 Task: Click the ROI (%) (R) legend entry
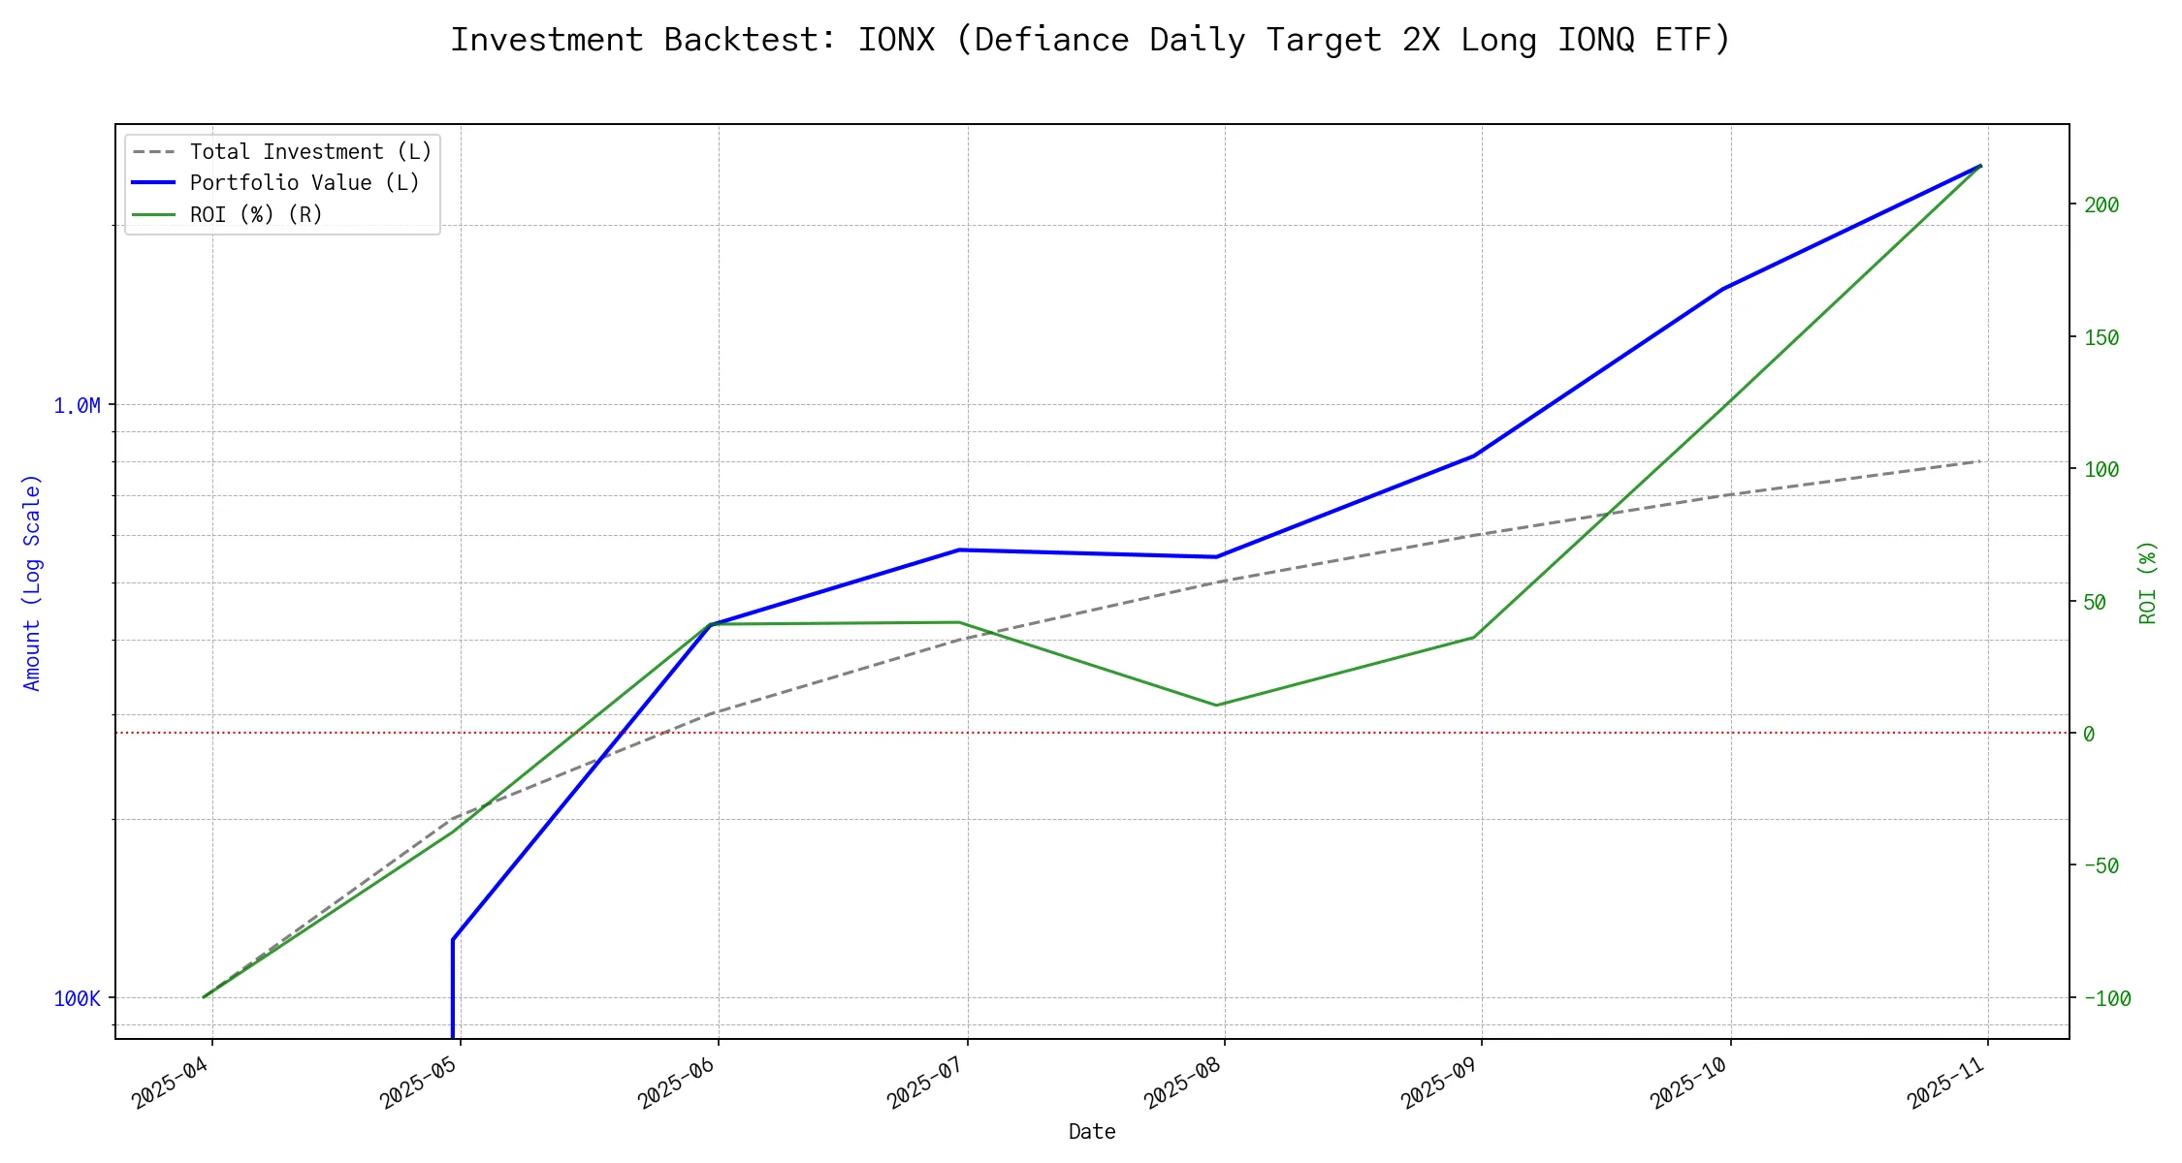256,214
